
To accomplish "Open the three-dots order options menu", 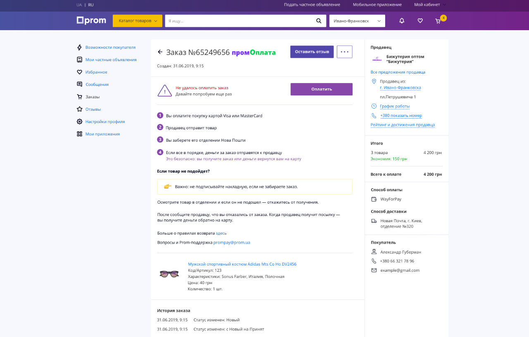I will click(345, 52).
